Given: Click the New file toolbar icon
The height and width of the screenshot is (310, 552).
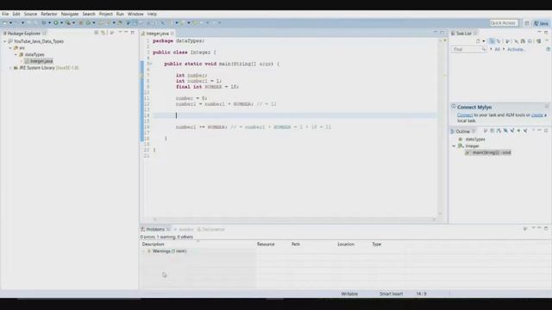Looking at the screenshot, I should (5, 23).
